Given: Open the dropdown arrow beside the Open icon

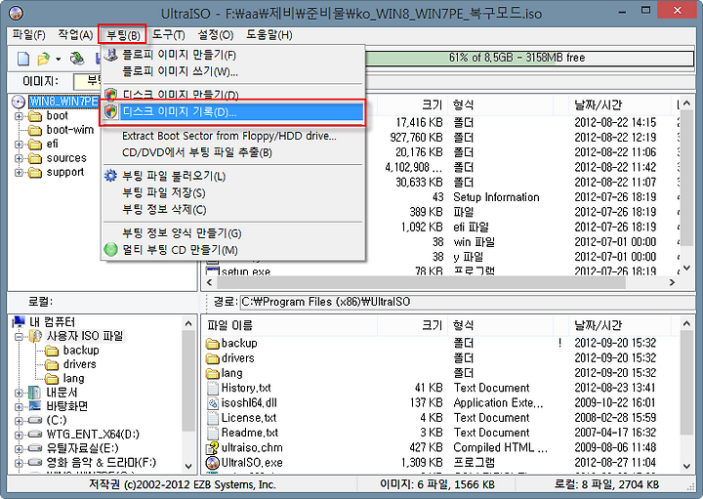Looking at the screenshot, I should tap(59, 60).
